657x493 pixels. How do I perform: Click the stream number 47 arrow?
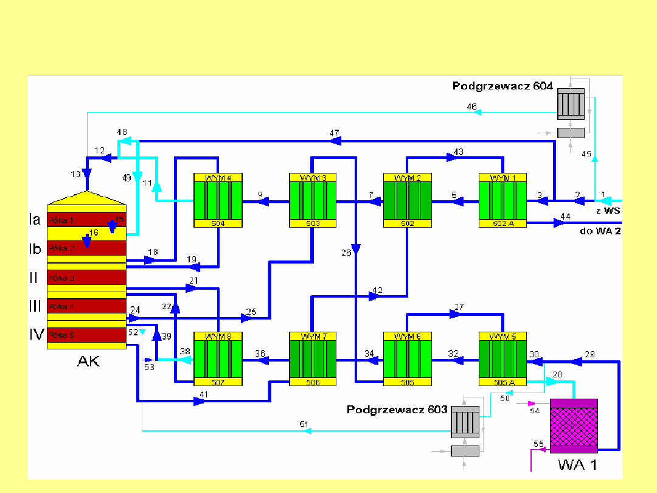pos(335,141)
